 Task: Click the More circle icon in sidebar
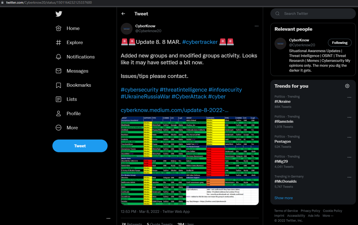click(58, 128)
